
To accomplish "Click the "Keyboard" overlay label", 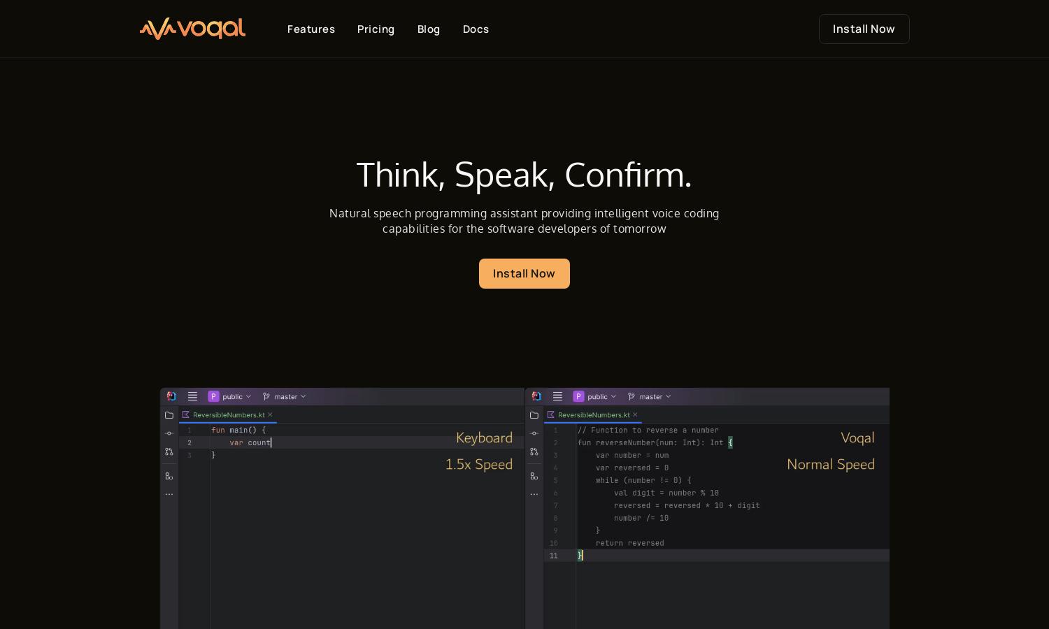I will [x=484, y=438].
